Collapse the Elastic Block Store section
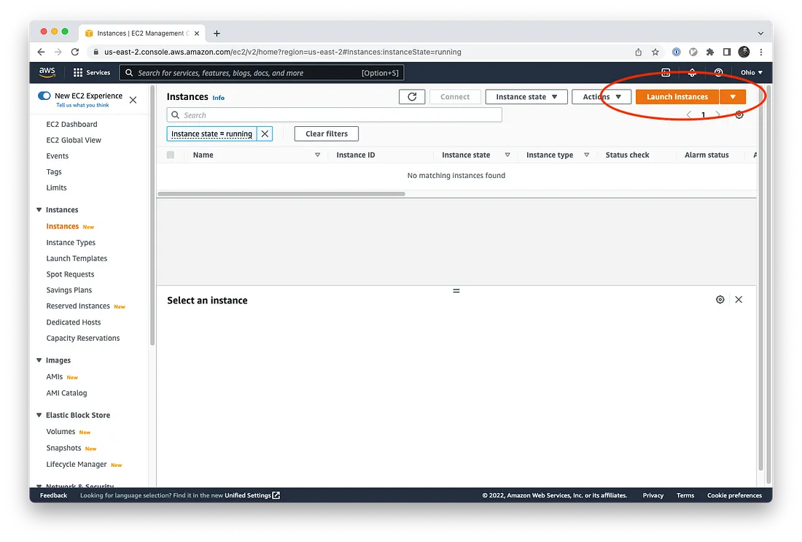The width and height of the screenshot is (802, 542). pyautogui.click(x=39, y=415)
